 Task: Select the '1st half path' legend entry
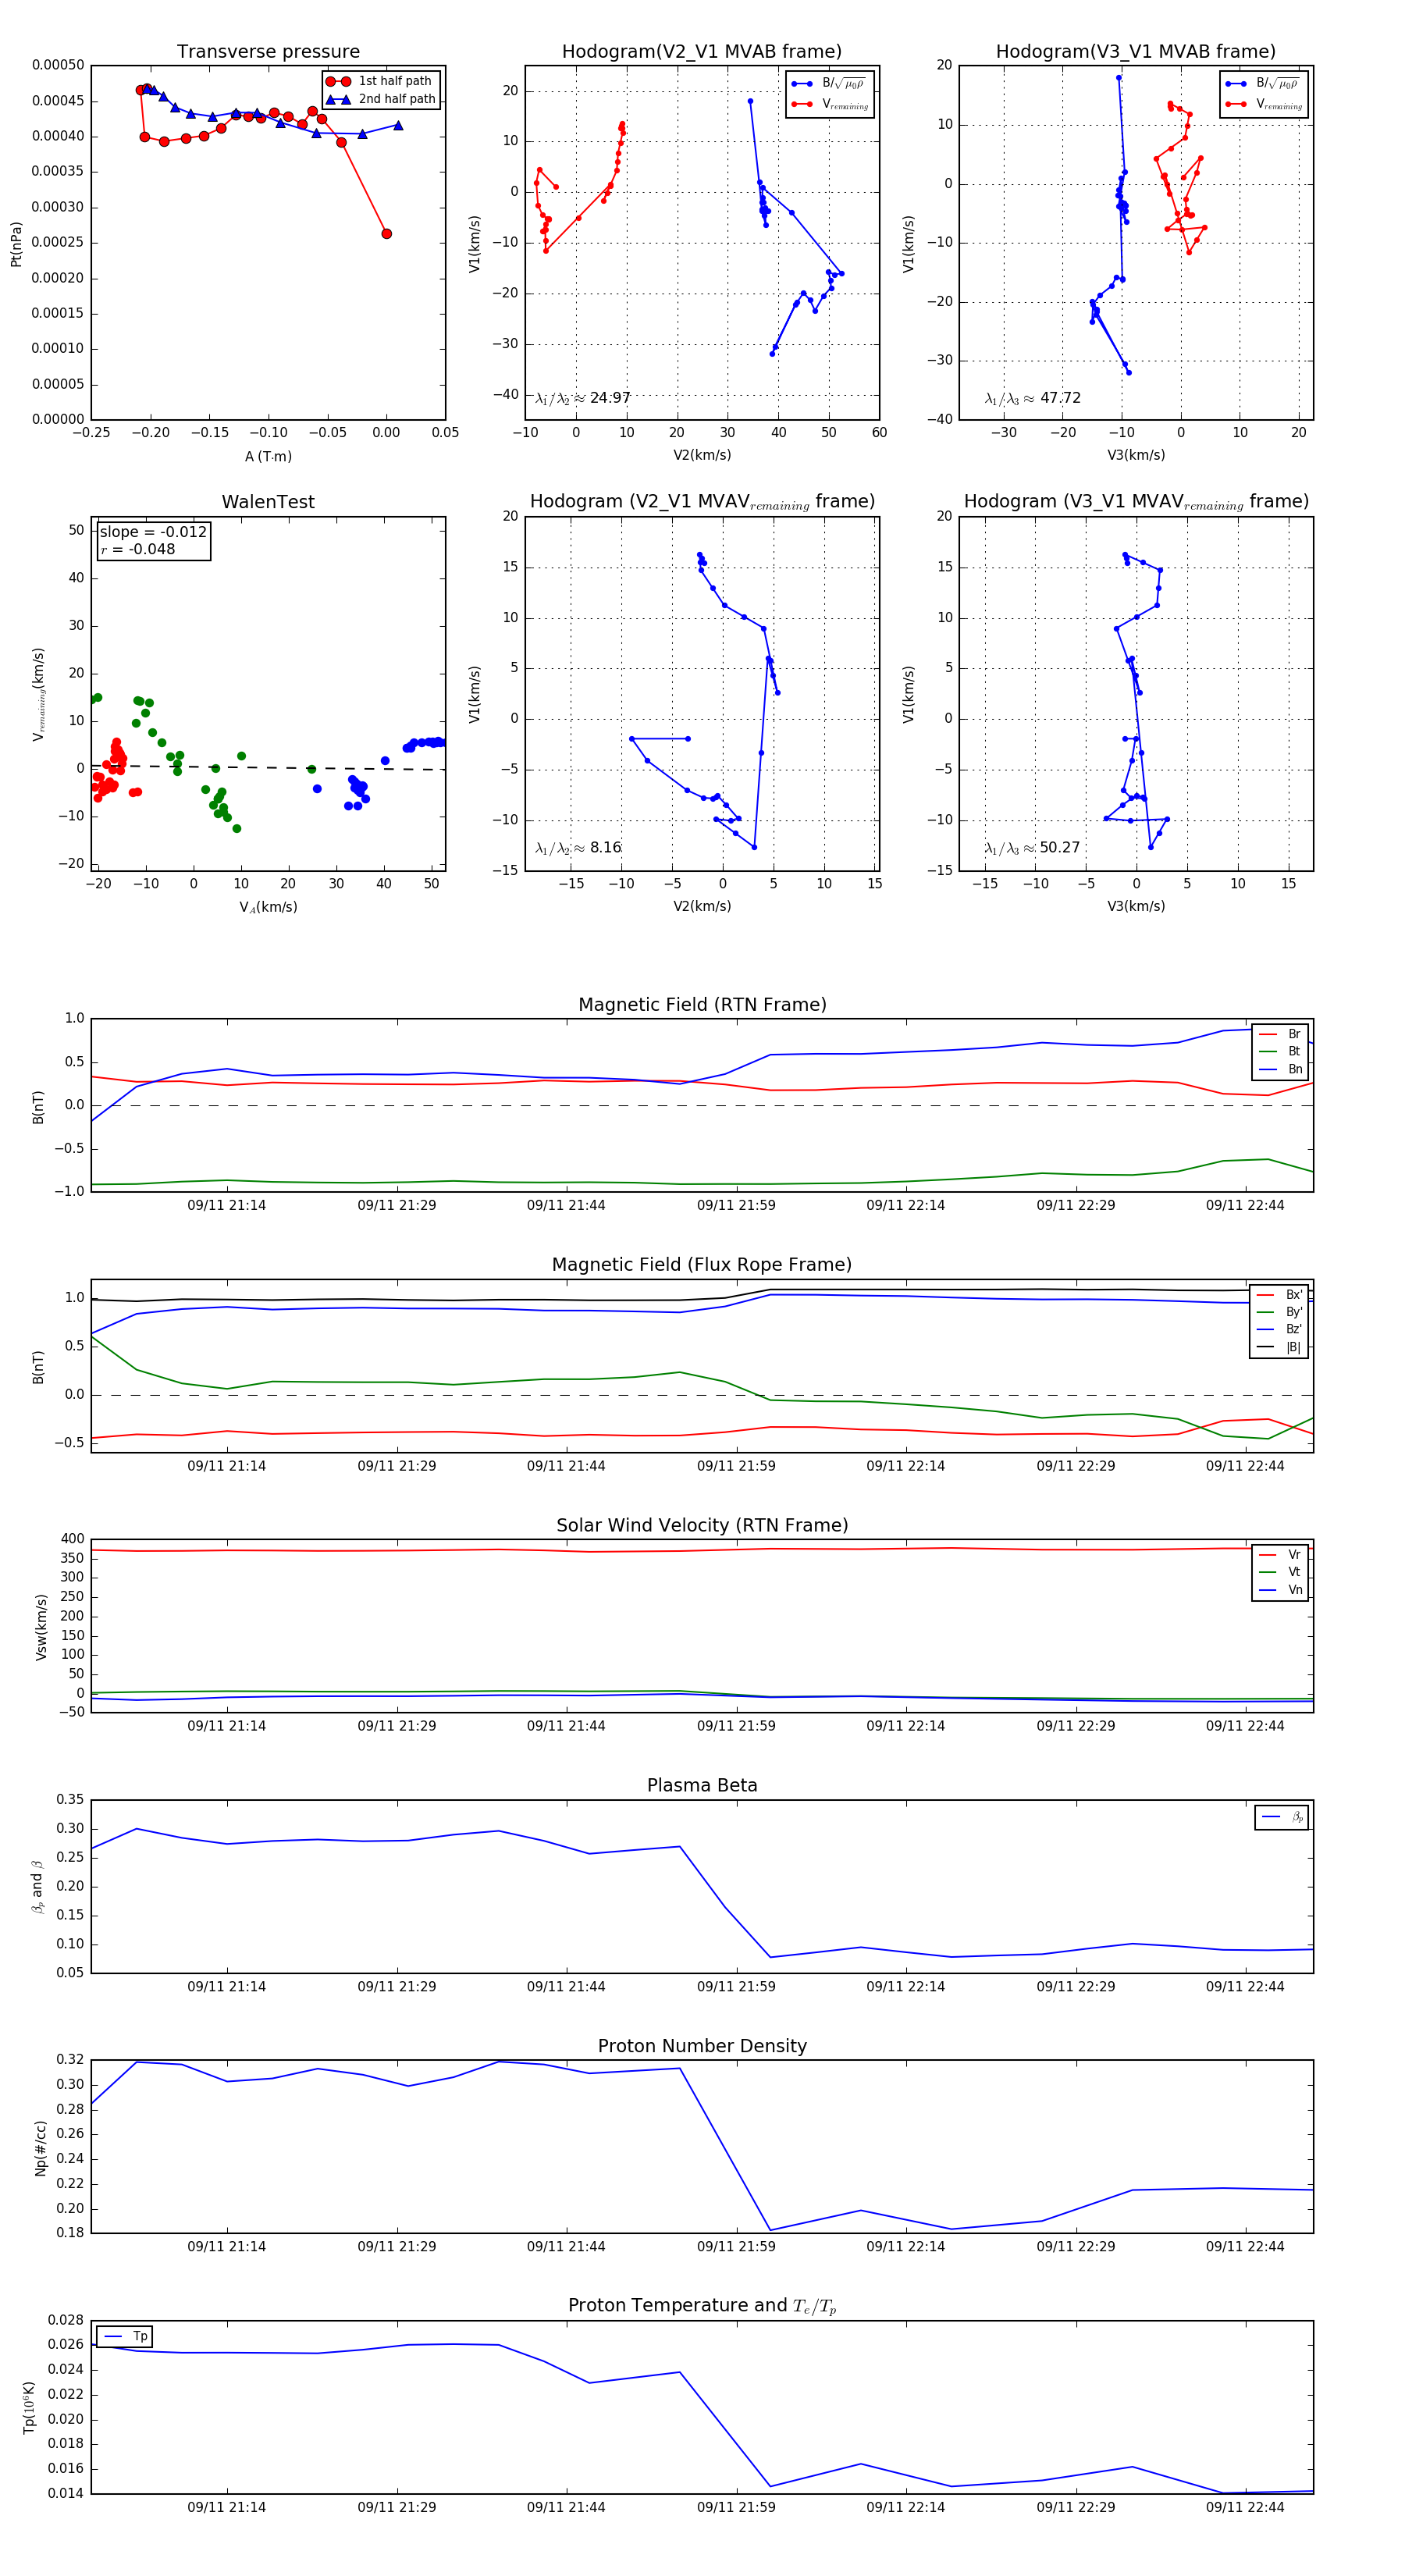381,81
